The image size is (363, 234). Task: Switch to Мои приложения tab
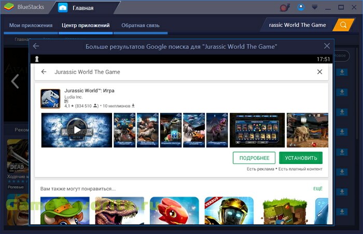point(31,25)
